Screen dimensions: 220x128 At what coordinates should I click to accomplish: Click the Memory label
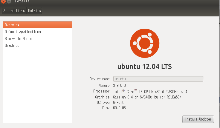(x=104, y=85)
